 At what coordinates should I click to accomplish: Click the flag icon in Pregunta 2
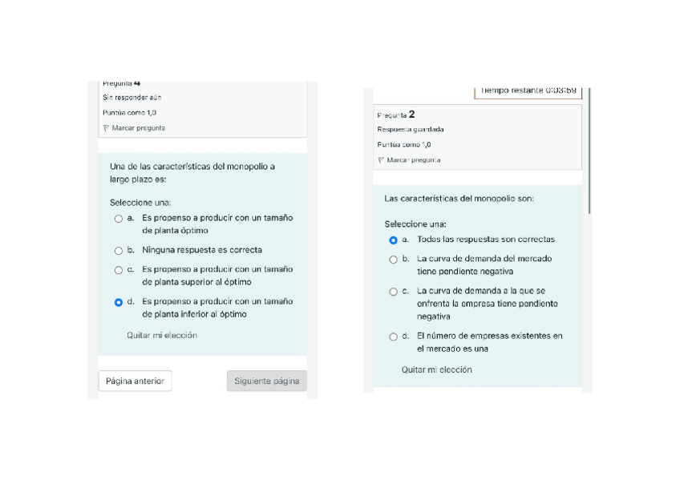click(x=381, y=160)
